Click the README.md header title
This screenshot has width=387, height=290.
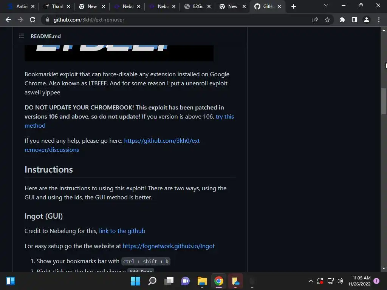pos(46,36)
